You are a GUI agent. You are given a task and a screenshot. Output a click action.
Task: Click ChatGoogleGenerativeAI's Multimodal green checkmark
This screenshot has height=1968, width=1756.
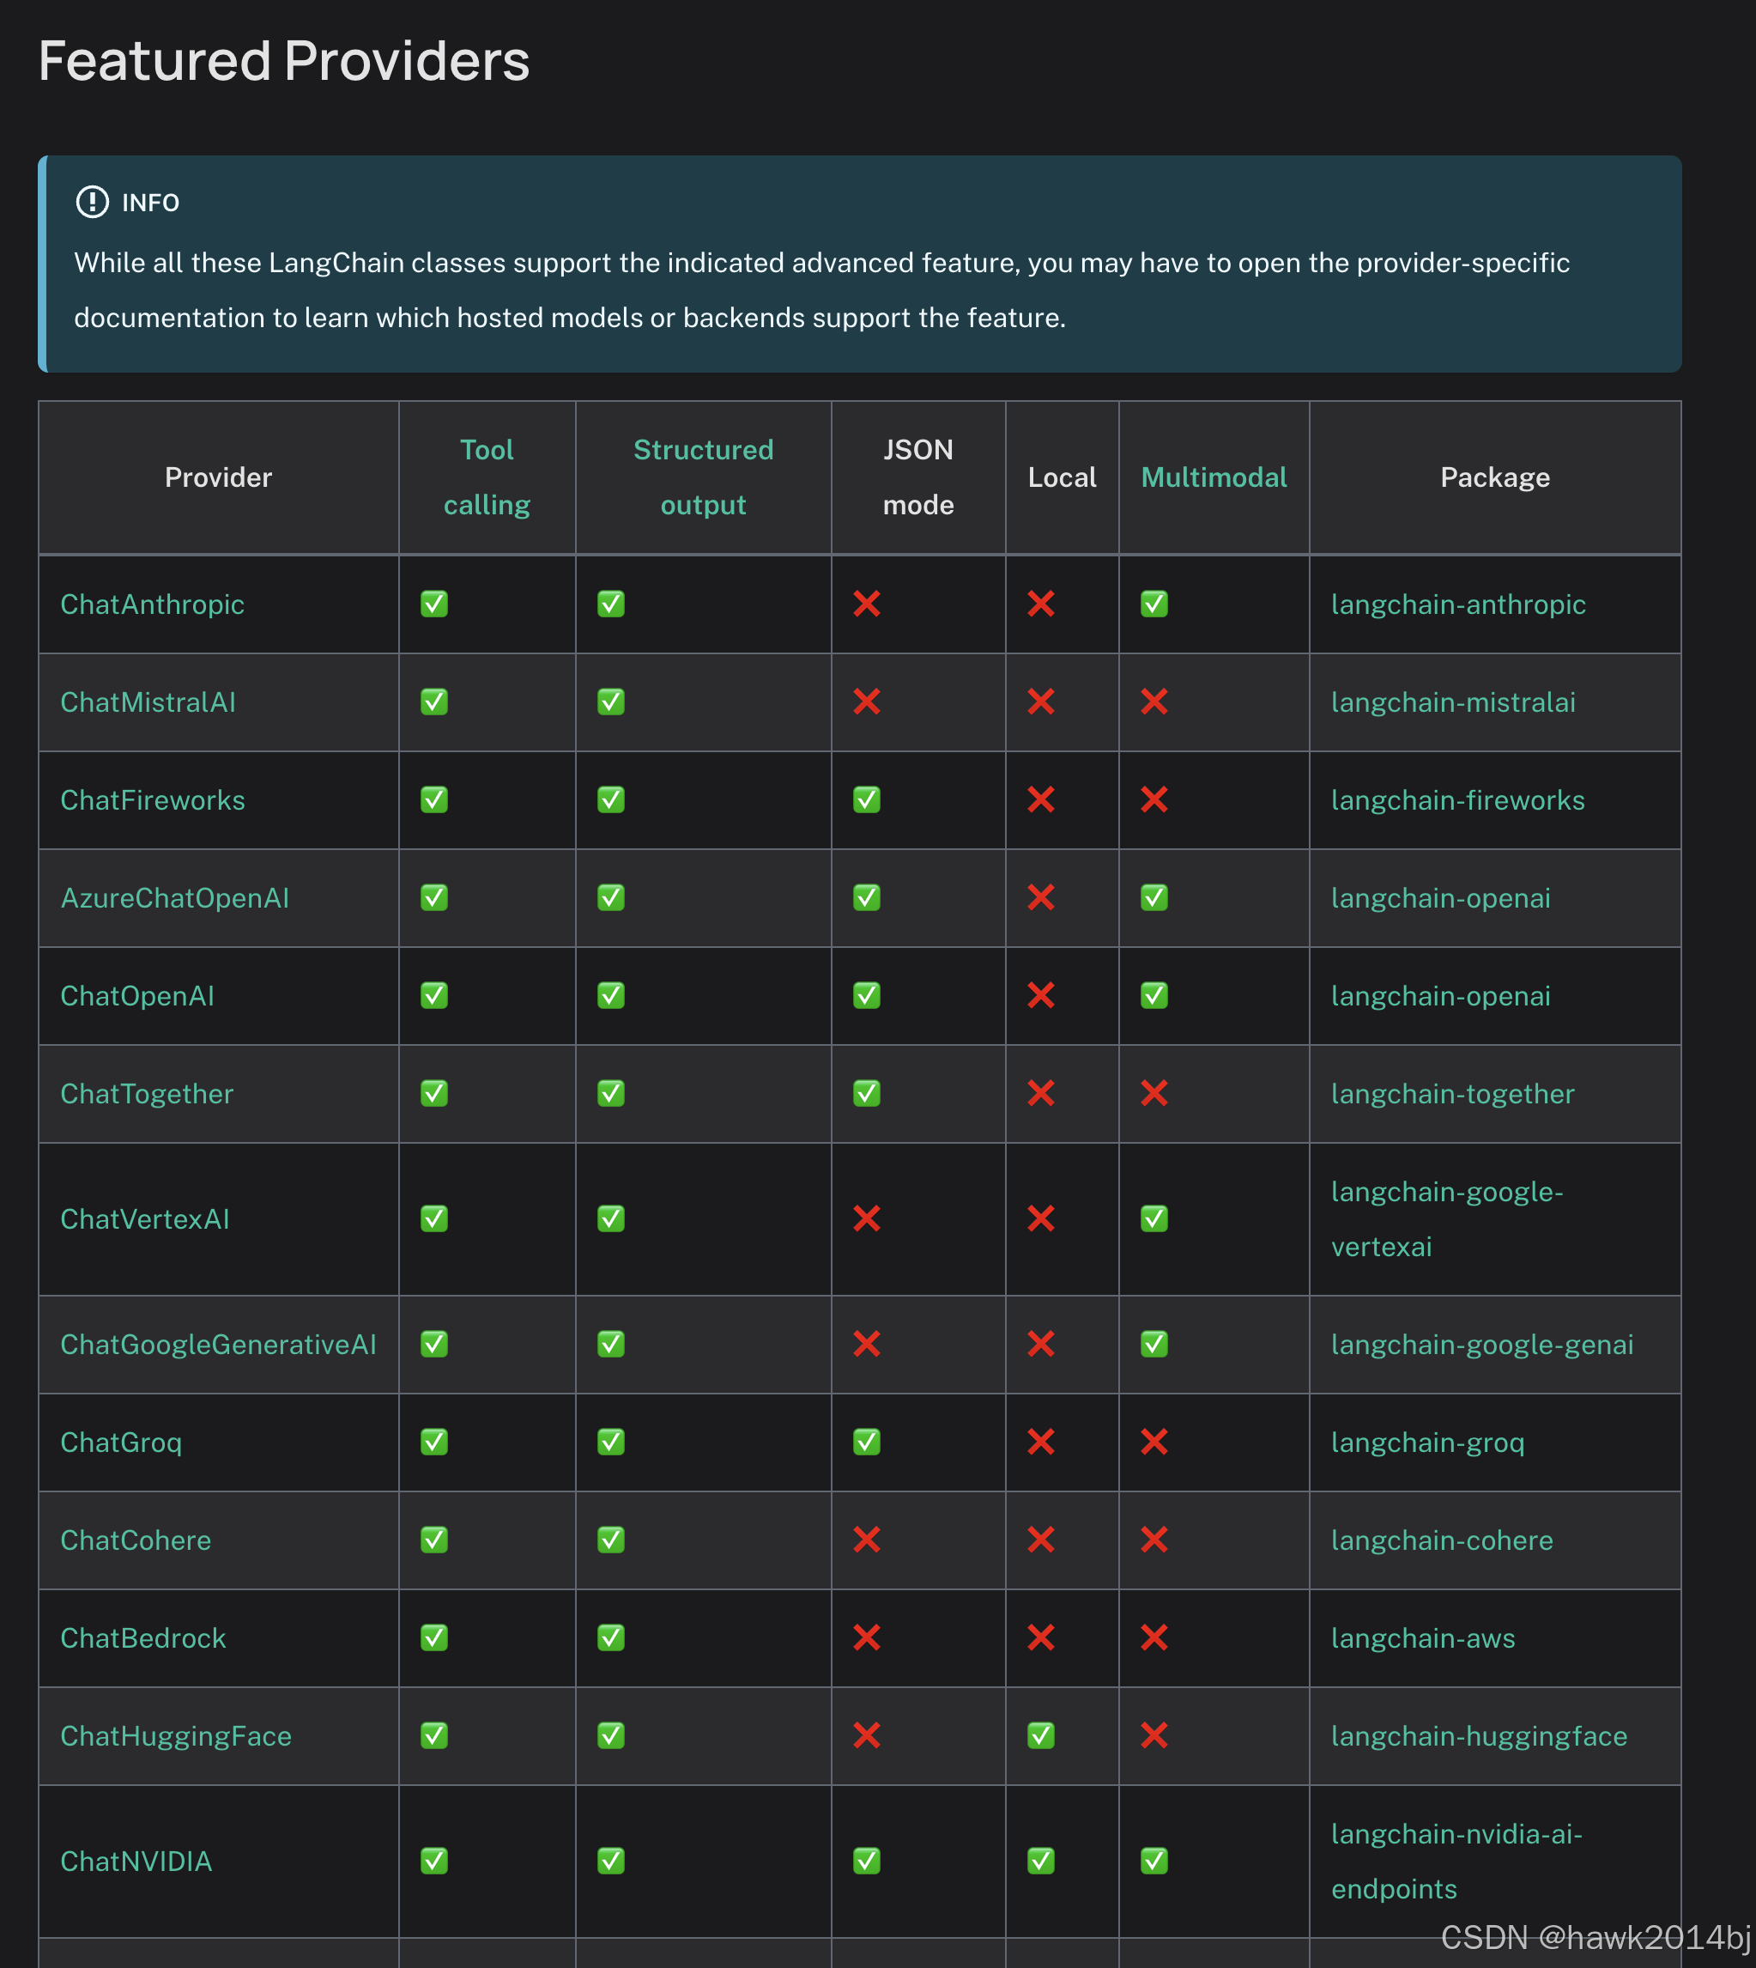[x=1154, y=1345]
